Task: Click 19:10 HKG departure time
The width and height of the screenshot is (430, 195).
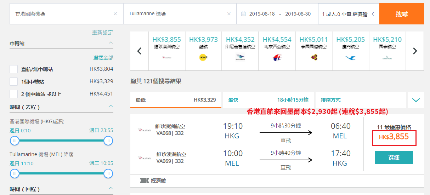Action: (233, 126)
